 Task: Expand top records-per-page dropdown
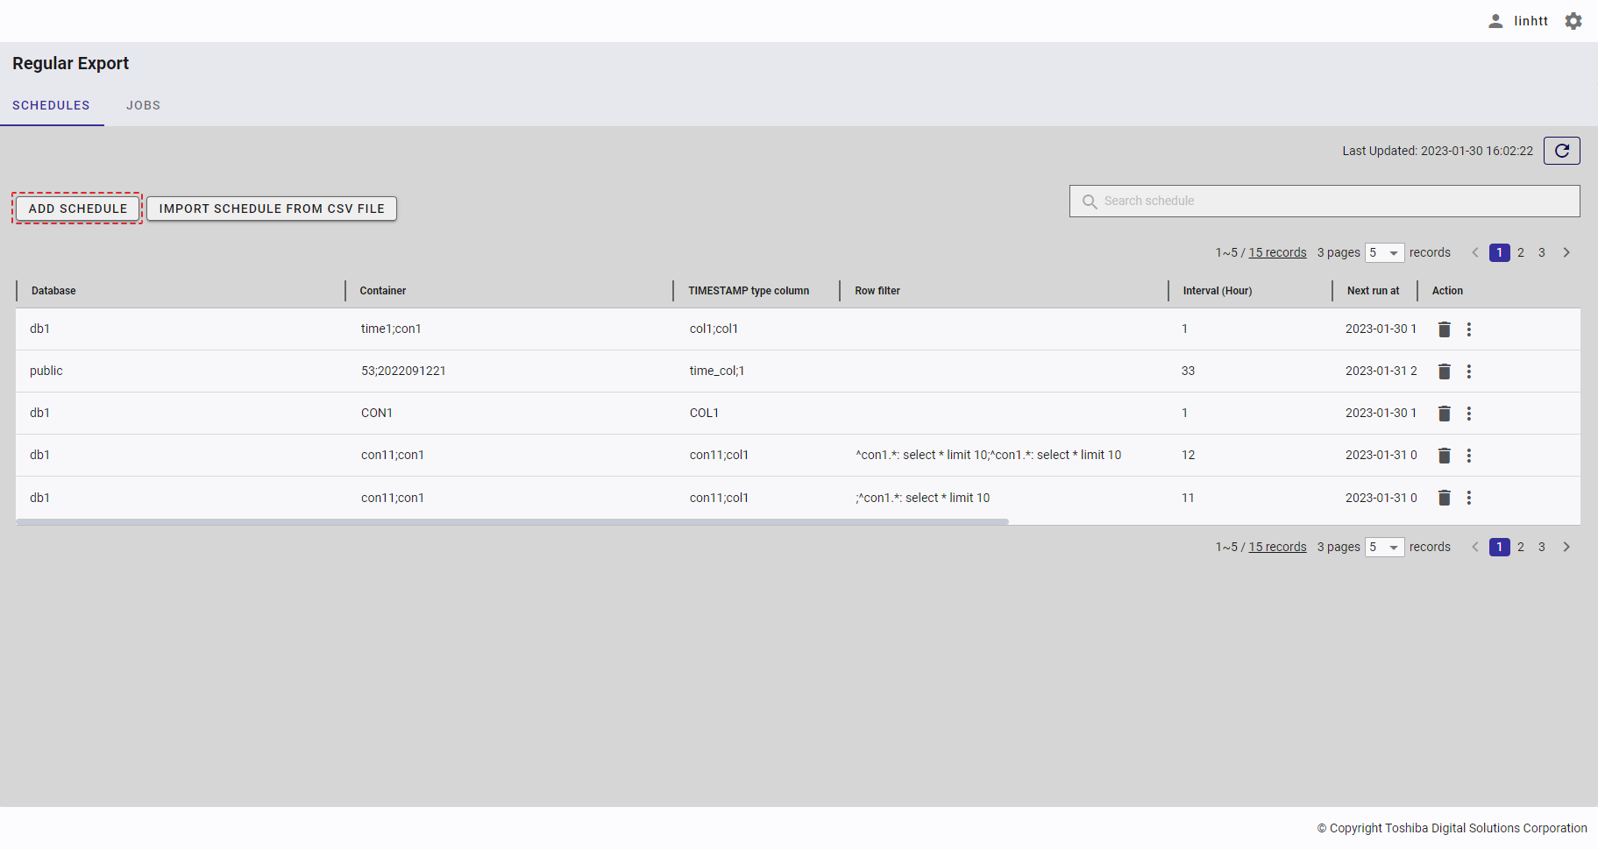(1384, 253)
